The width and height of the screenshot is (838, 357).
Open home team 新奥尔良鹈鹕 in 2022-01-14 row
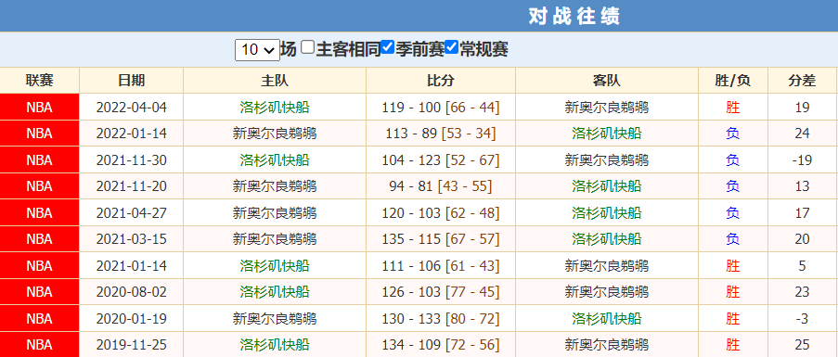tap(275, 134)
